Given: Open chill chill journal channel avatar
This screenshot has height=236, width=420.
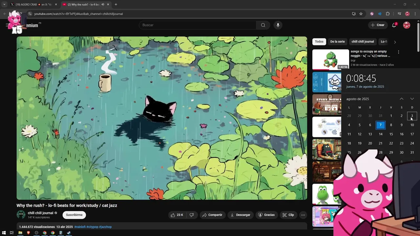Looking at the screenshot, I should 21,215.
